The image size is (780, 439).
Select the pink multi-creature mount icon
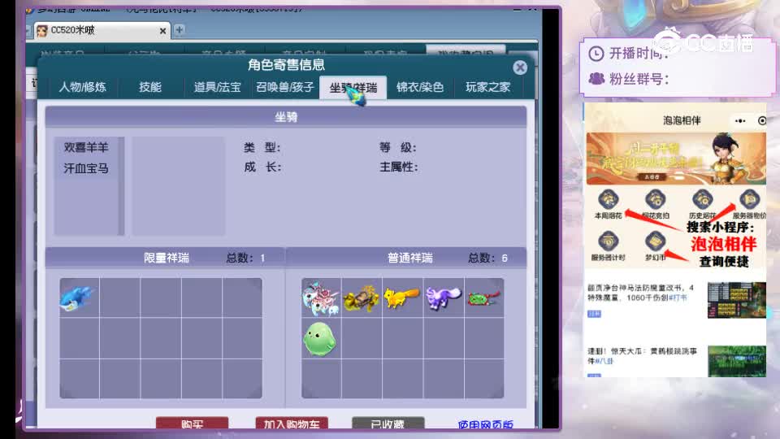coord(321,298)
